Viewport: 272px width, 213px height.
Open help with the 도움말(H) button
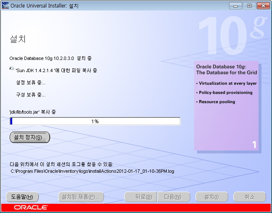(22, 197)
